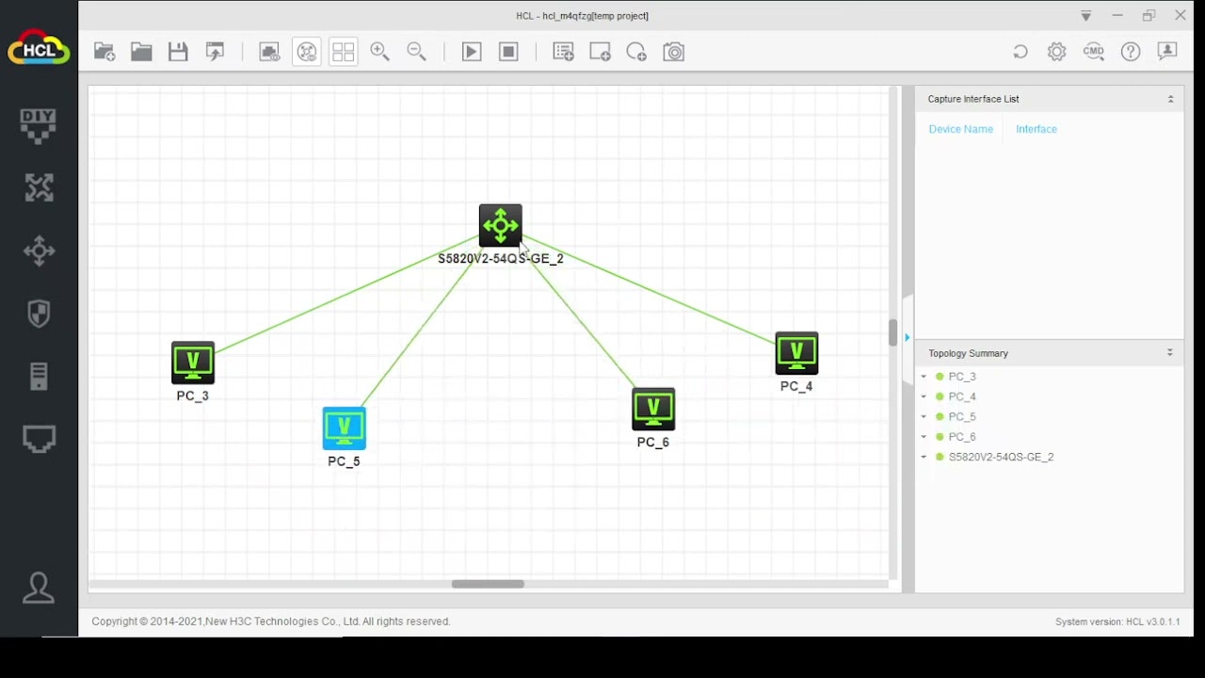
Task: Open the connection cable sidebar category
Action: click(39, 439)
